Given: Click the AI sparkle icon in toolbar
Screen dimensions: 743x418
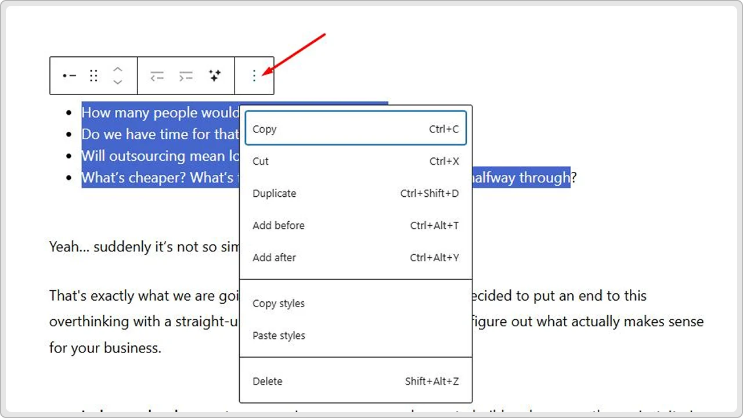Looking at the screenshot, I should coord(215,75).
